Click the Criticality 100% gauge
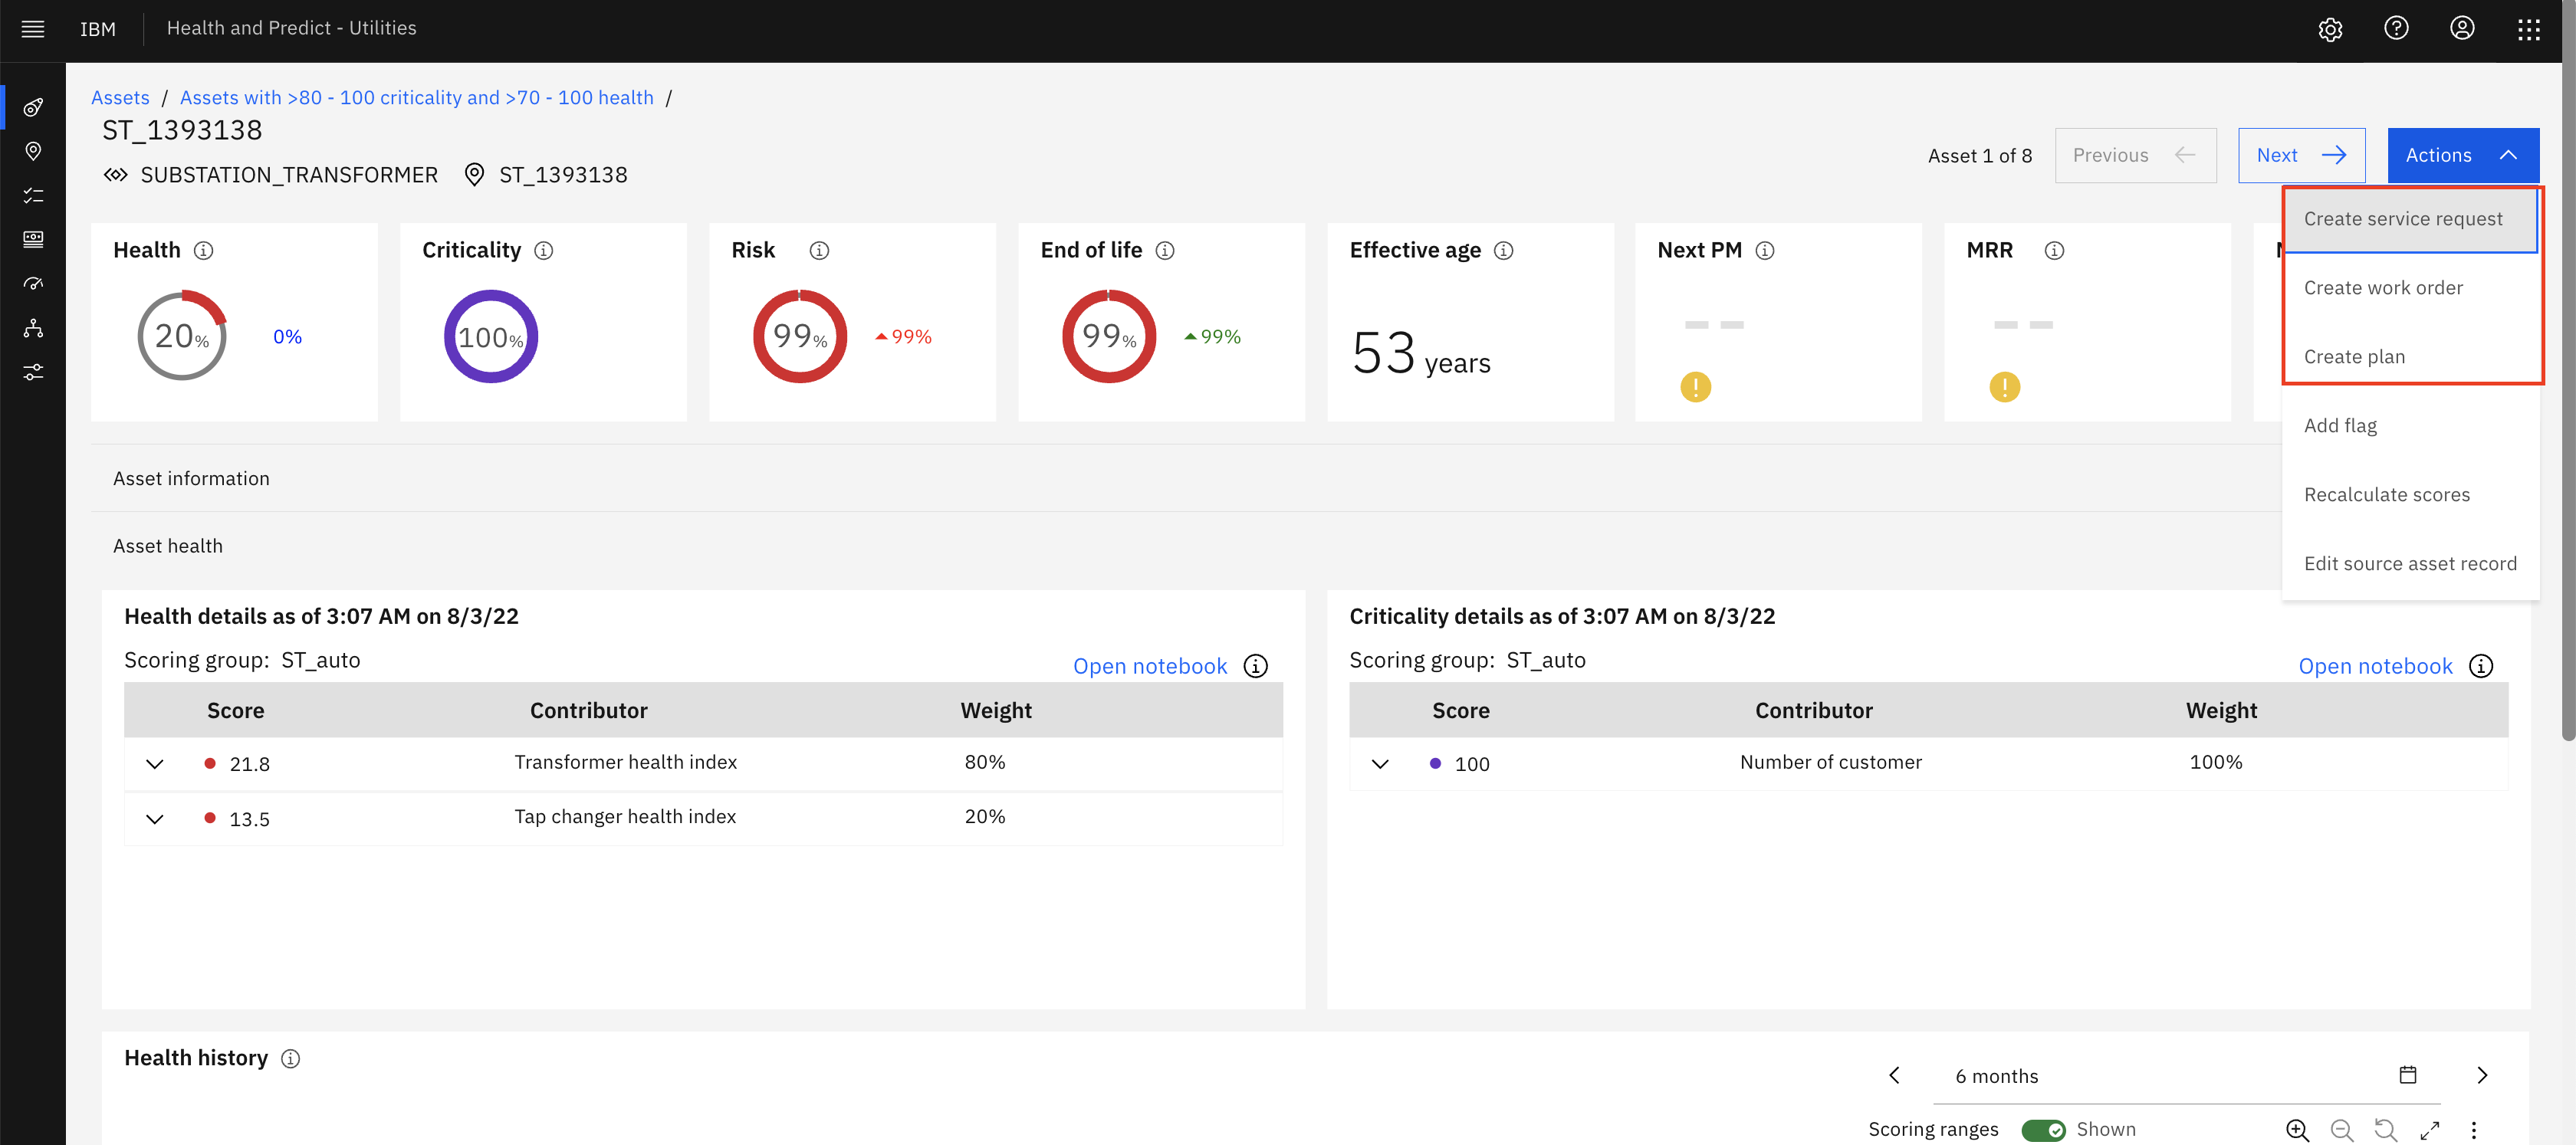The width and height of the screenshot is (2576, 1145). tap(491, 336)
